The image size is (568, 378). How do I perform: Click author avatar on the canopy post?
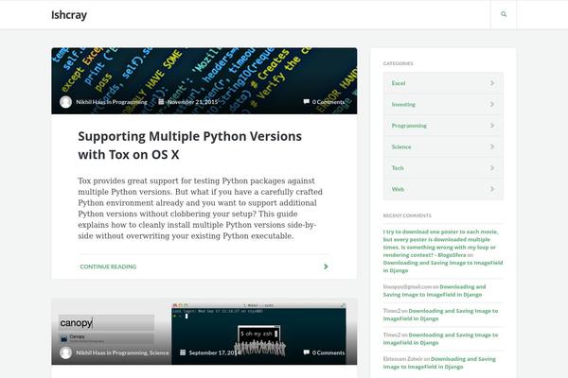pyautogui.click(x=65, y=352)
